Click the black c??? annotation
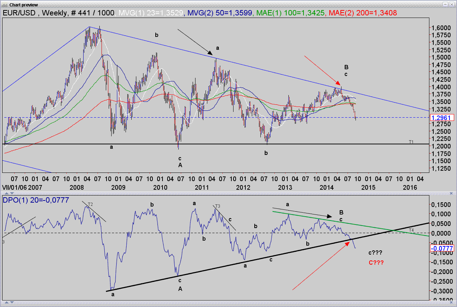The height and width of the screenshot is (307, 457). pos(376,253)
